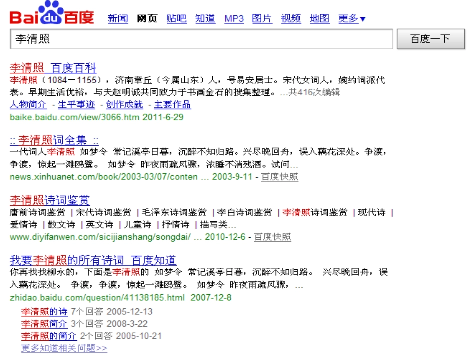Open the 李清照词全集 result
Viewport: 474px width, 356px height.
point(54,140)
